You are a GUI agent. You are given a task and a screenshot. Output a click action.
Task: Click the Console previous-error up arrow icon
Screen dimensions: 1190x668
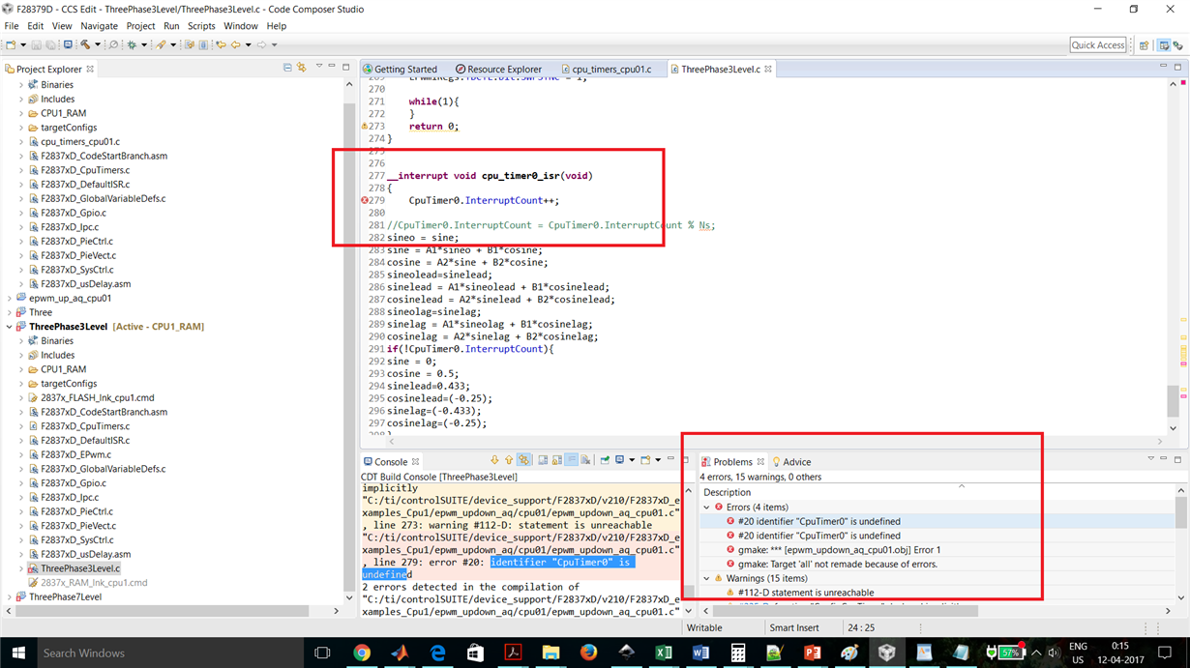[509, 460]
